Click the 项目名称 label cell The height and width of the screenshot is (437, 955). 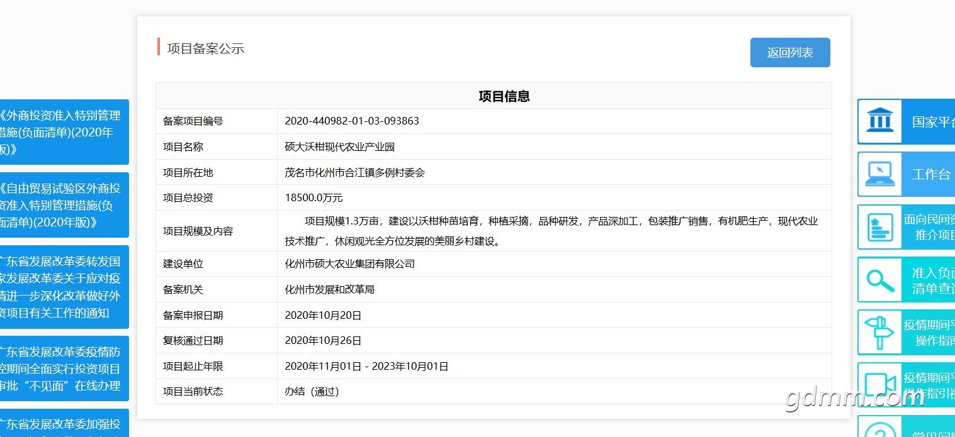point(217,147)
